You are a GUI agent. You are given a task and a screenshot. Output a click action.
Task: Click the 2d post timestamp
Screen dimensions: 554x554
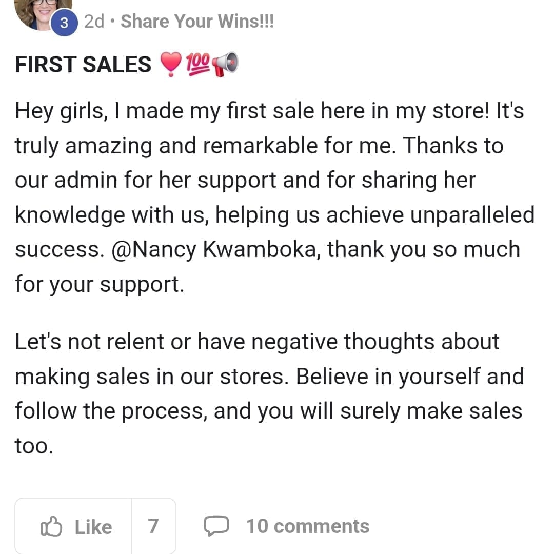[94, 22]
